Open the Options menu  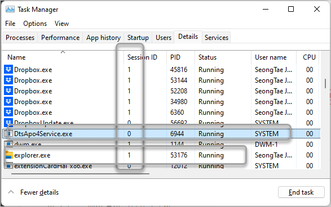tap(35, 24)
